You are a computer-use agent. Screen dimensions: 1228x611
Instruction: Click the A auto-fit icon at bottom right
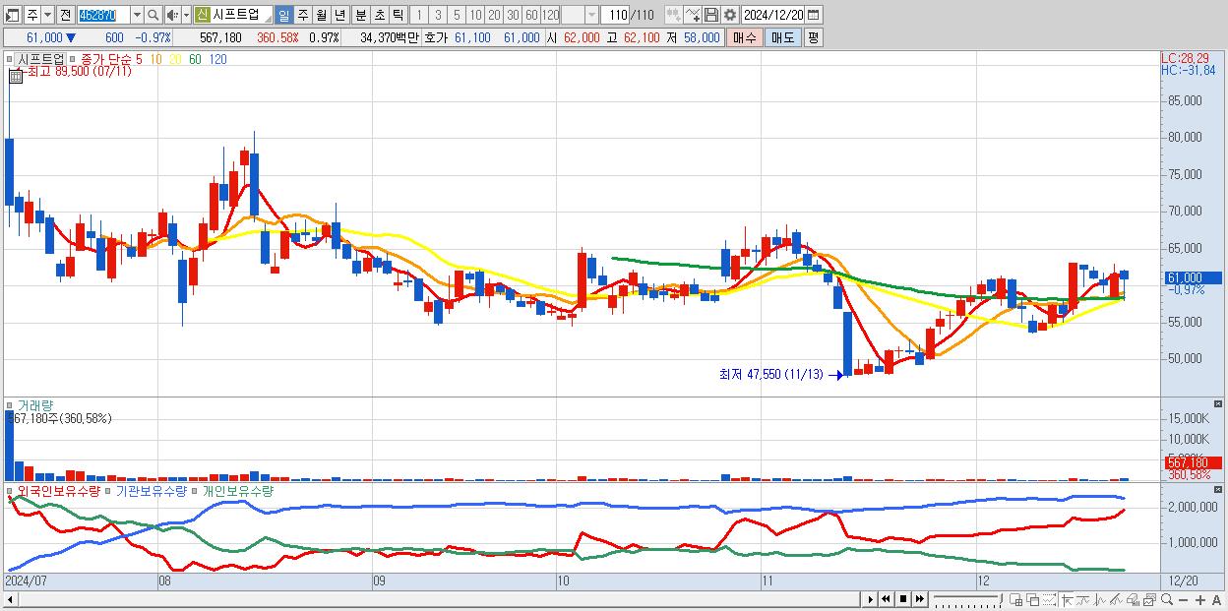(x=1216, y=600)
